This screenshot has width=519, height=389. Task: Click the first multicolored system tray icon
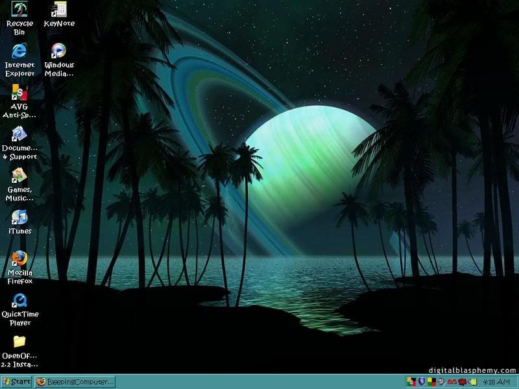tap(411, 382)
